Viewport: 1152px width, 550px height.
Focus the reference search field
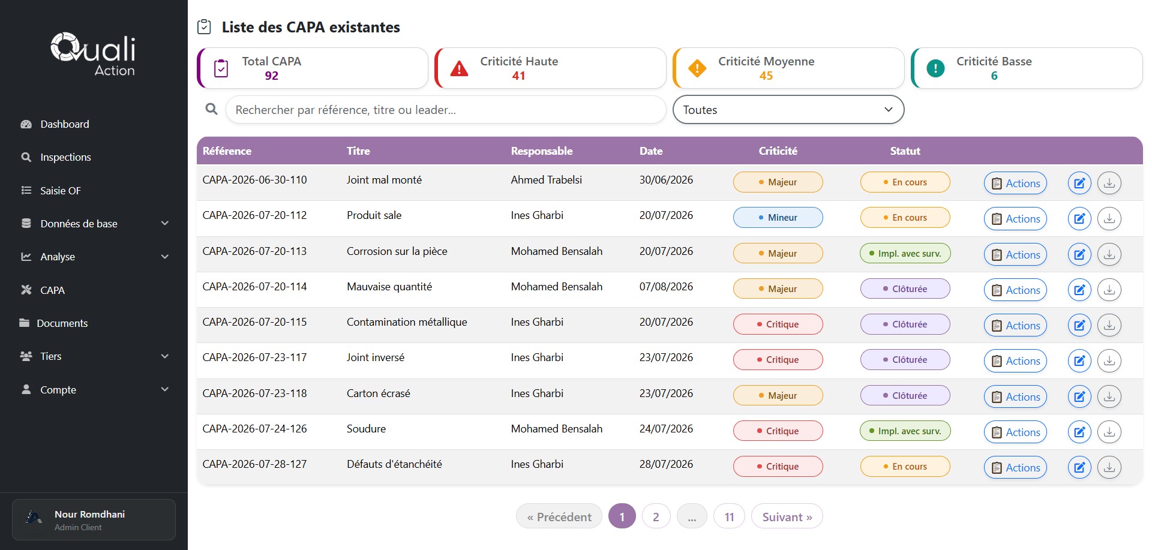point(446,110)
